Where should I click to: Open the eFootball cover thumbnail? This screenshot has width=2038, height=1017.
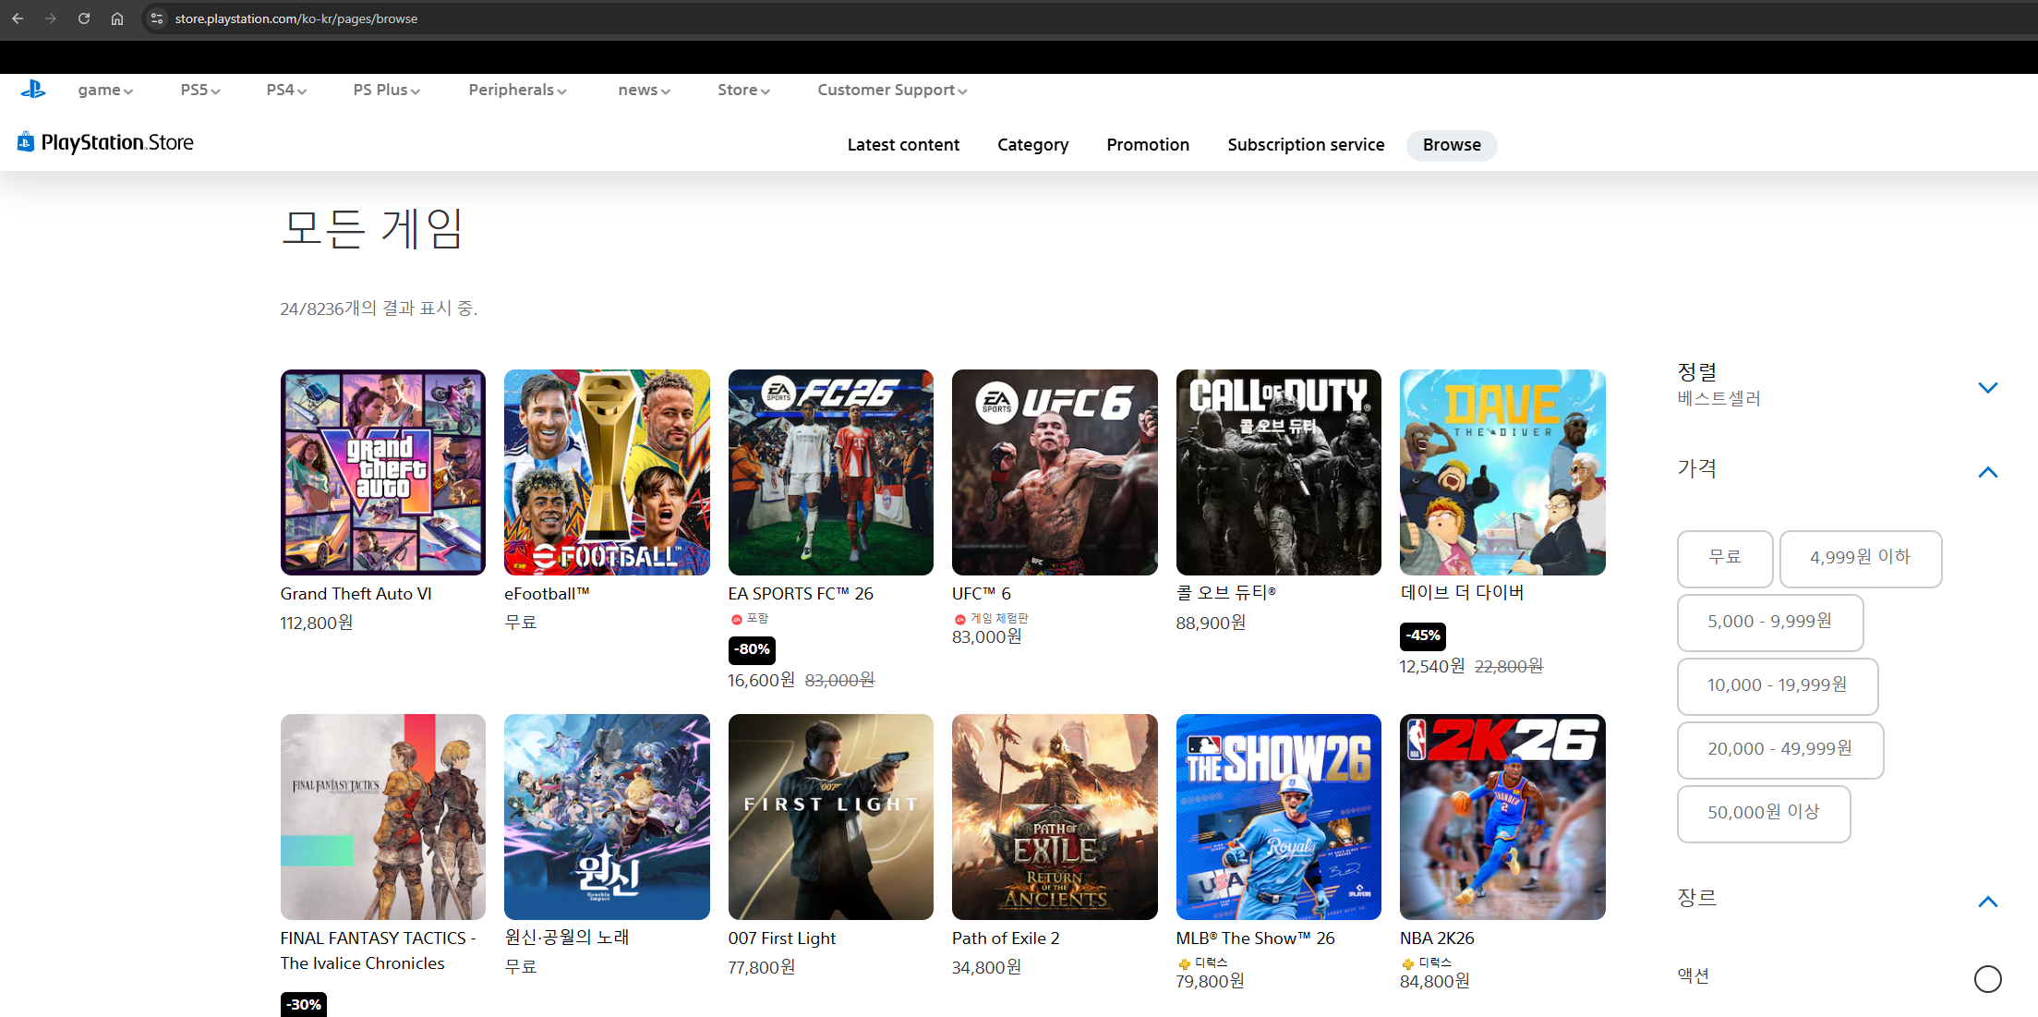point(607,472)
